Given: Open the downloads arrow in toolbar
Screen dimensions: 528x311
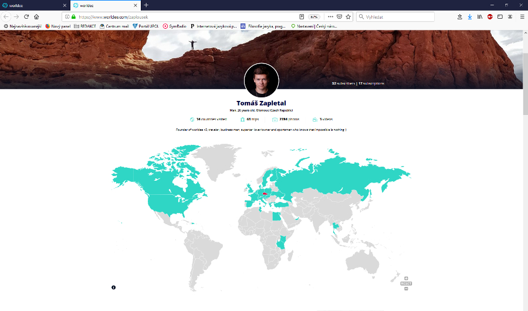Looking at the screenshot, I should tap(469, 17).
